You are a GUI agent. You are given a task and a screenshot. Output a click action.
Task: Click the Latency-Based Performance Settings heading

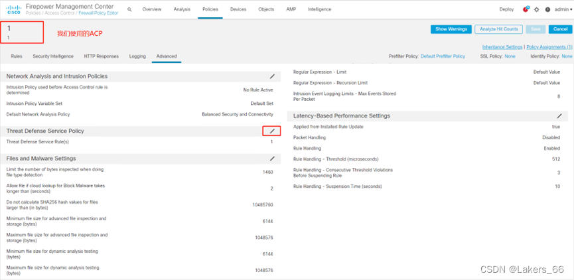(x=342, y=116)
